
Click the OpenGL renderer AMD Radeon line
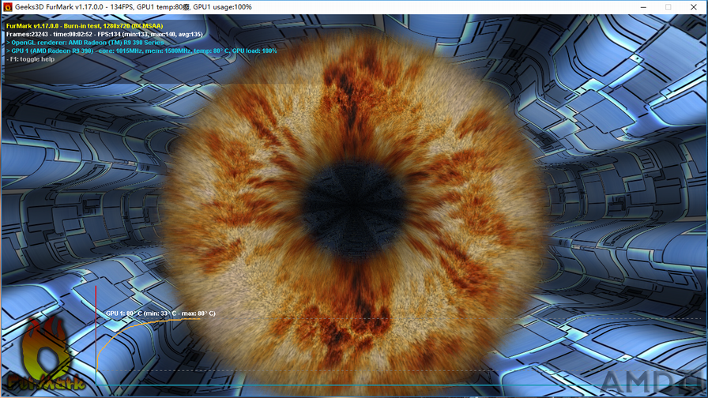pos(85,43)
